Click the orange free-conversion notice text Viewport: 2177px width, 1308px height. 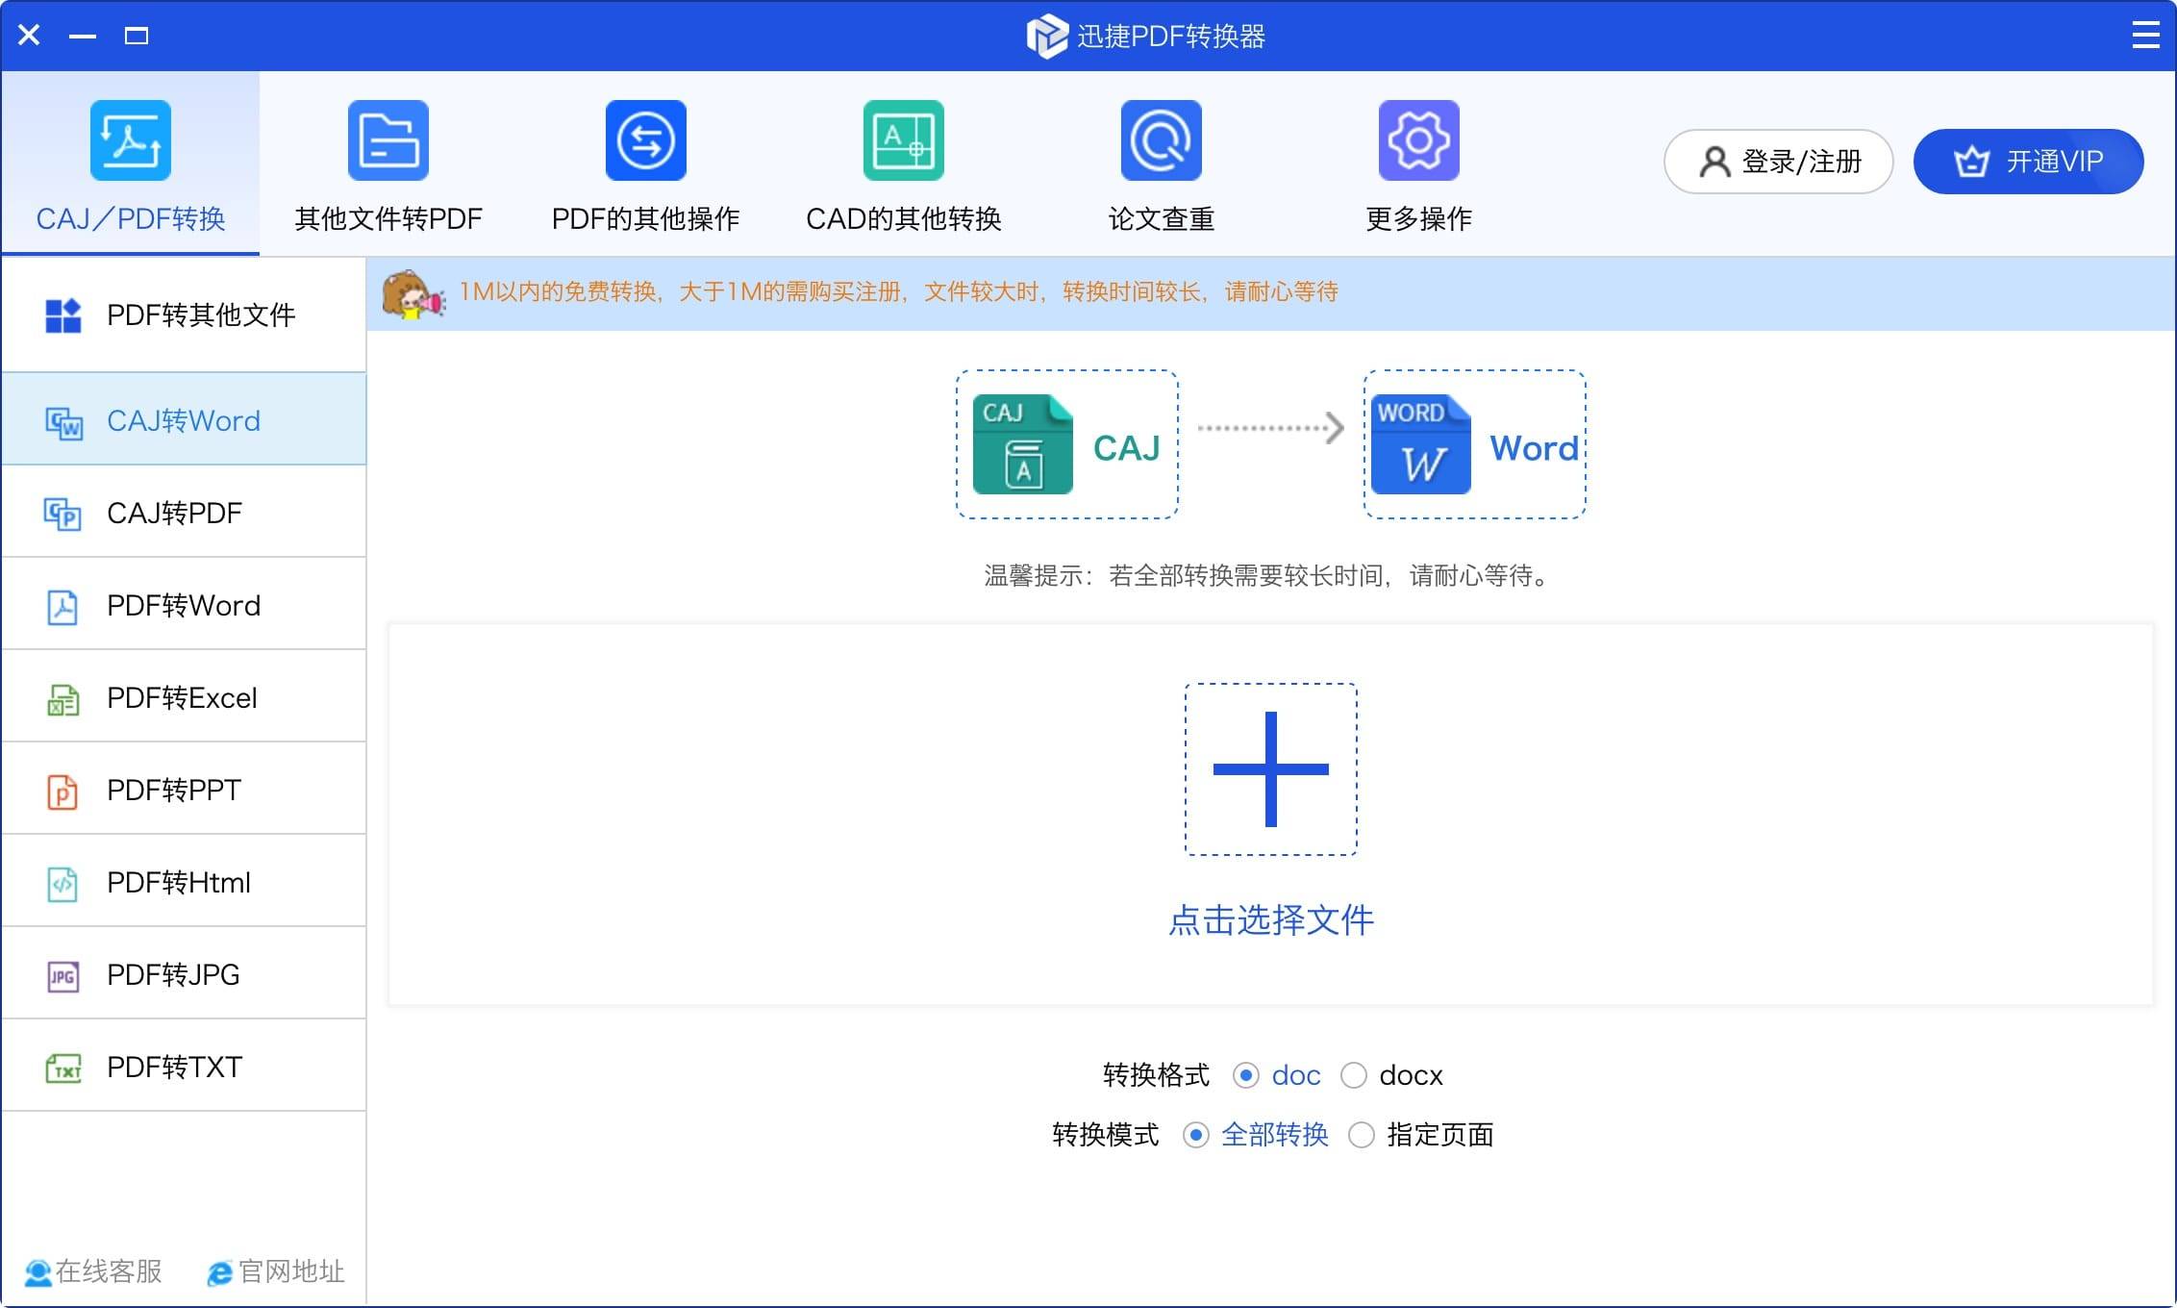[898, 291]
